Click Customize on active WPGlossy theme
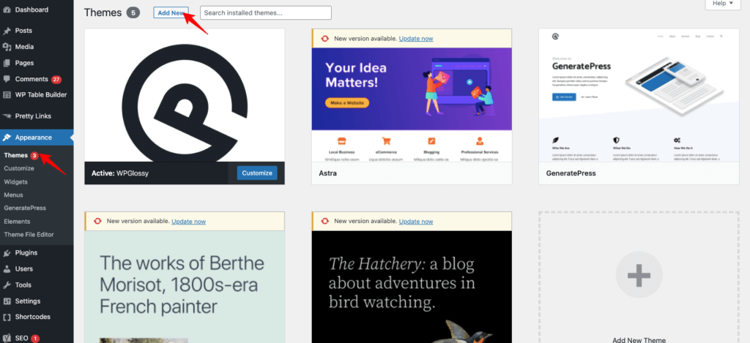Image resolution: width=750 pixels, height=343 pixels. click(x=257, y=173)
